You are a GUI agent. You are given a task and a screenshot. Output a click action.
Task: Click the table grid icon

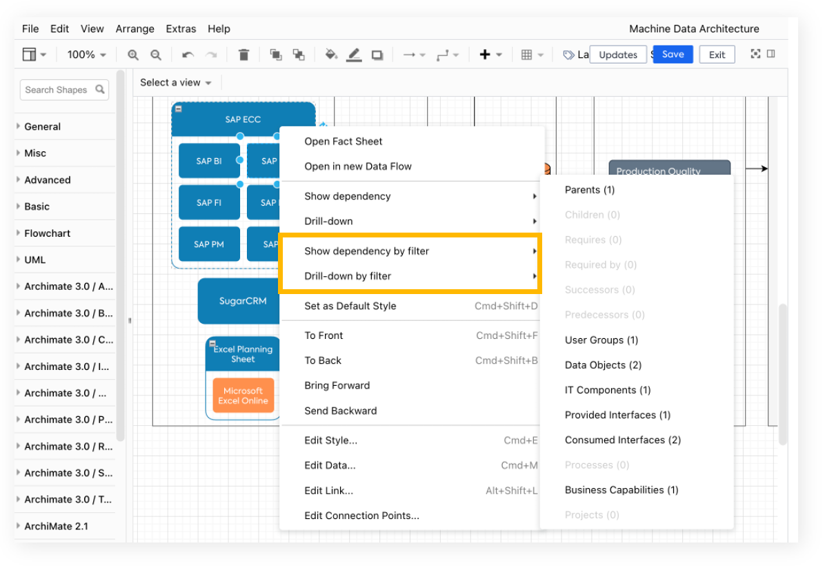point(527,55)
